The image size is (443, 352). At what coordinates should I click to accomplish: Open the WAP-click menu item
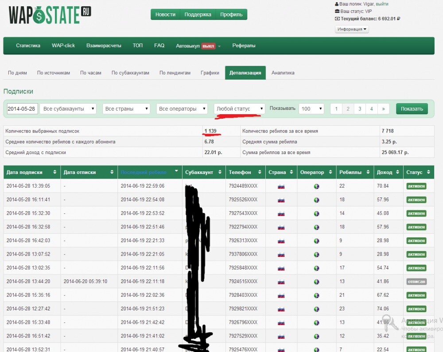pos(63,46)
